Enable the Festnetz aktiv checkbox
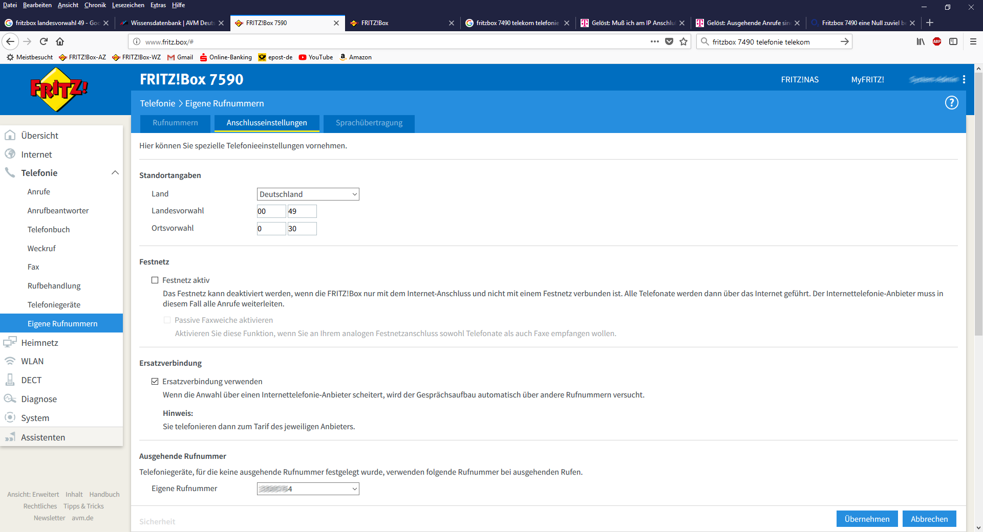 click(x=155, y=280)
